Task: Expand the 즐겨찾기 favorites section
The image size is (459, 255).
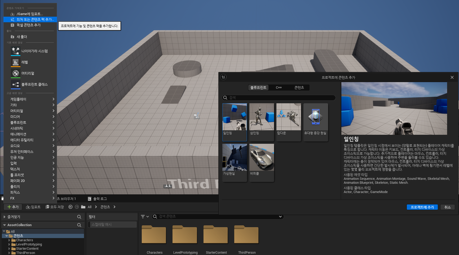Action: click(5, 217)
